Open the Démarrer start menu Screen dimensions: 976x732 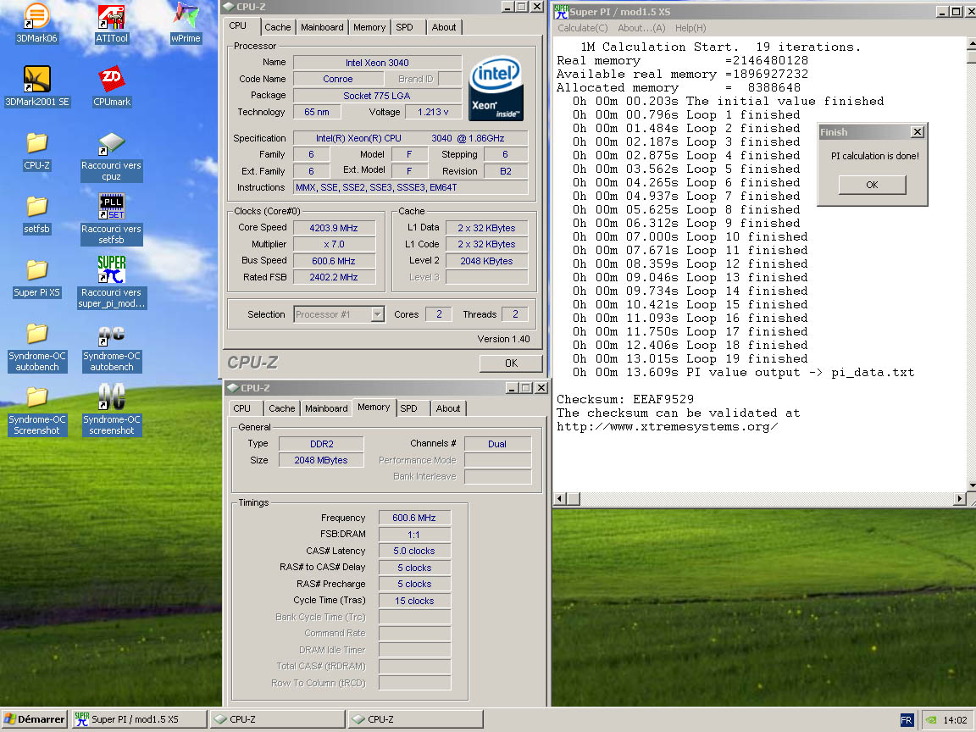[x=35, y=719]
